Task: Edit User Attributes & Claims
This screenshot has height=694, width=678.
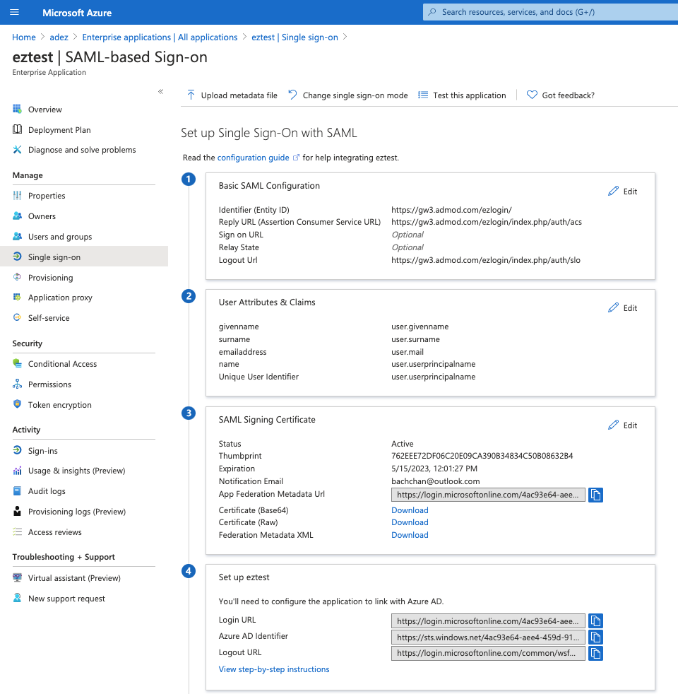Action: pos(623,307)
